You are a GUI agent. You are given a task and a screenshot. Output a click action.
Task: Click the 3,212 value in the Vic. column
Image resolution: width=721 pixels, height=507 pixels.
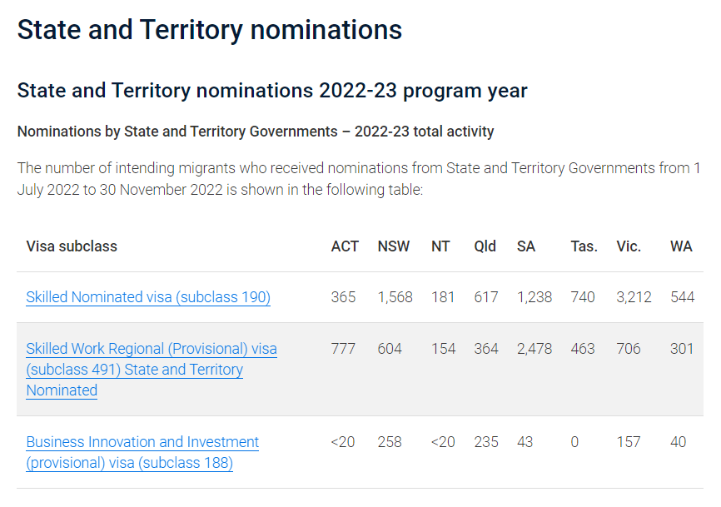634,297
